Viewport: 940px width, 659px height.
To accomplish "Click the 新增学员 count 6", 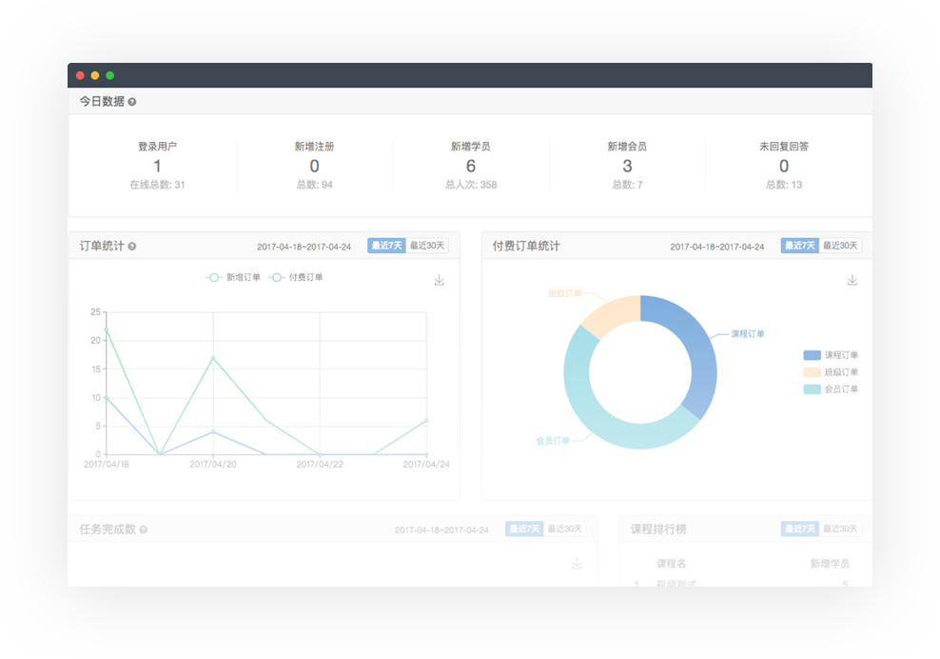I will click(471, 167).
